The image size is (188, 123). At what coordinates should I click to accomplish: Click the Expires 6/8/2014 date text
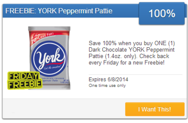pyautogui.click(x=109, y=79)
